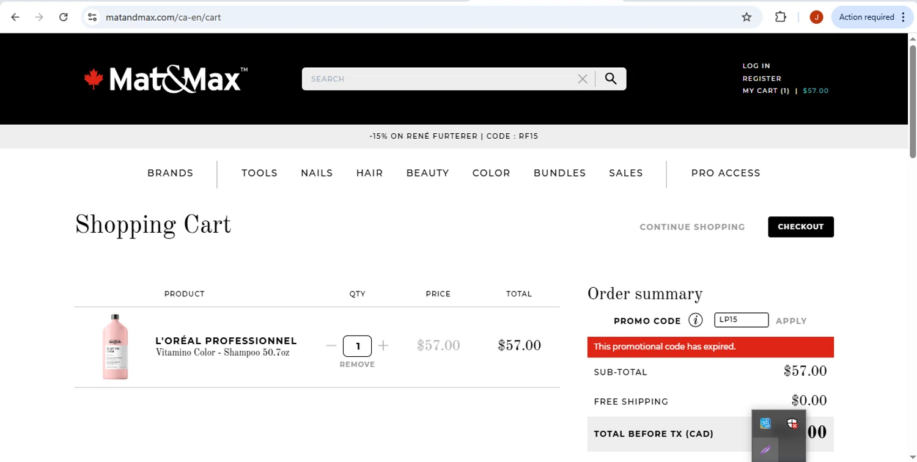917x462 pixels.
Task: Click the sub-total value $57.00
Action: coord(805,371)
